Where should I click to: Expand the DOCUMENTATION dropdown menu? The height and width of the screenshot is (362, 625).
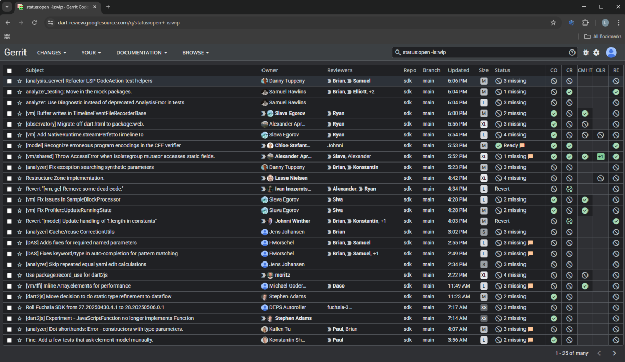click(141, 53)
